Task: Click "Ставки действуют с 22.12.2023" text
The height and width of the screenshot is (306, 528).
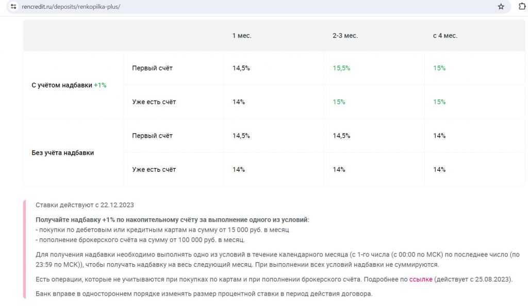Action: 85,205
